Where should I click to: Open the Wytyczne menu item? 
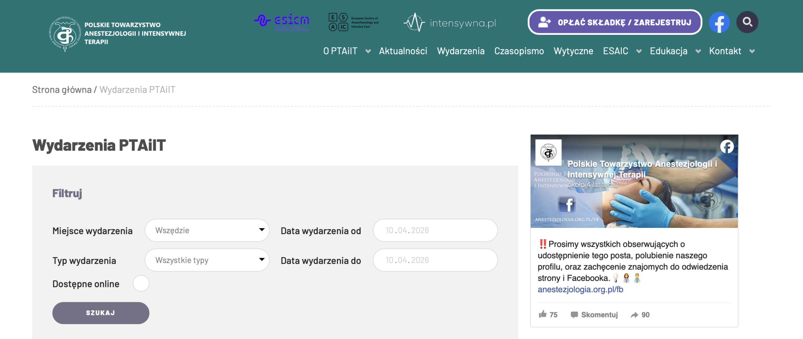573,51
